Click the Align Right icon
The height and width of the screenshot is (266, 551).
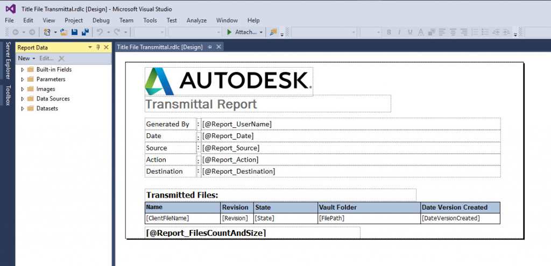pos(464,32)
